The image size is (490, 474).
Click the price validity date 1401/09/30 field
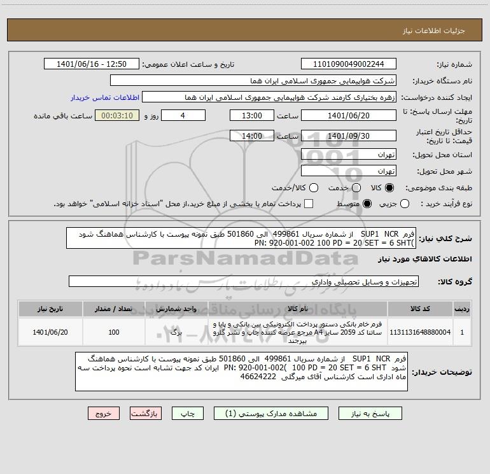click(349, 136)
